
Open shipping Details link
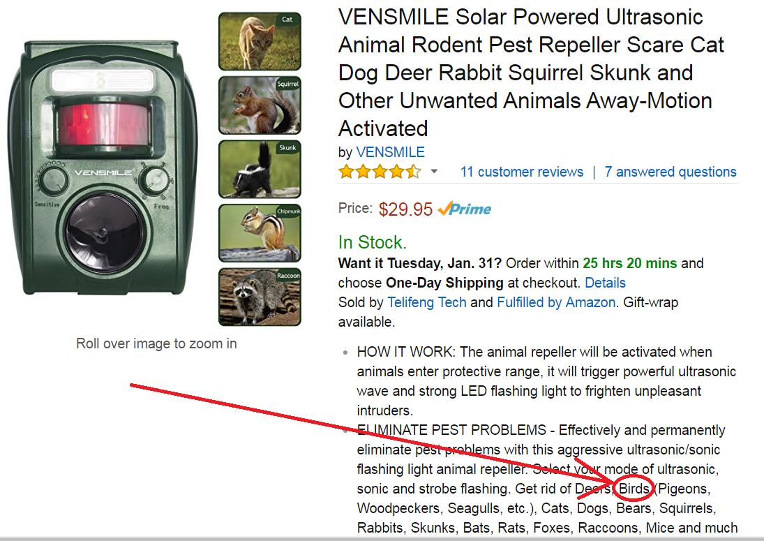click(605, 283)
